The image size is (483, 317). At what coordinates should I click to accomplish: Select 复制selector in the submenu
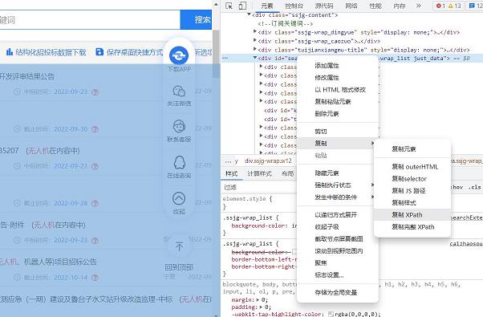[x=409, y=179]
